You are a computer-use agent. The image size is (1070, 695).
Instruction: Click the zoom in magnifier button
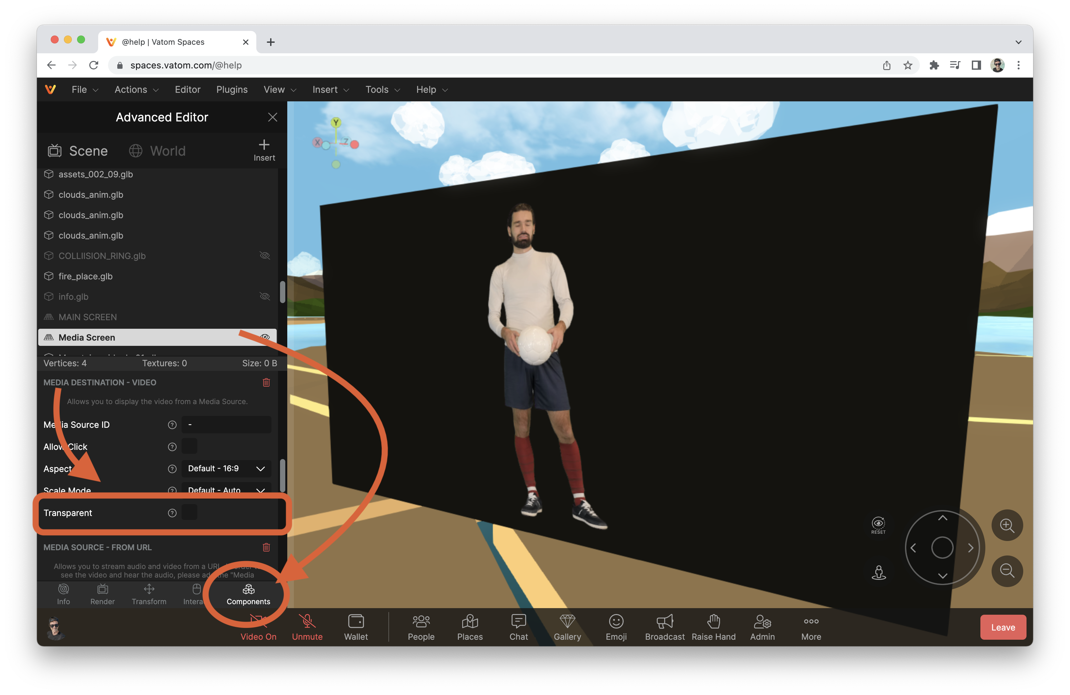[1007, 525]
